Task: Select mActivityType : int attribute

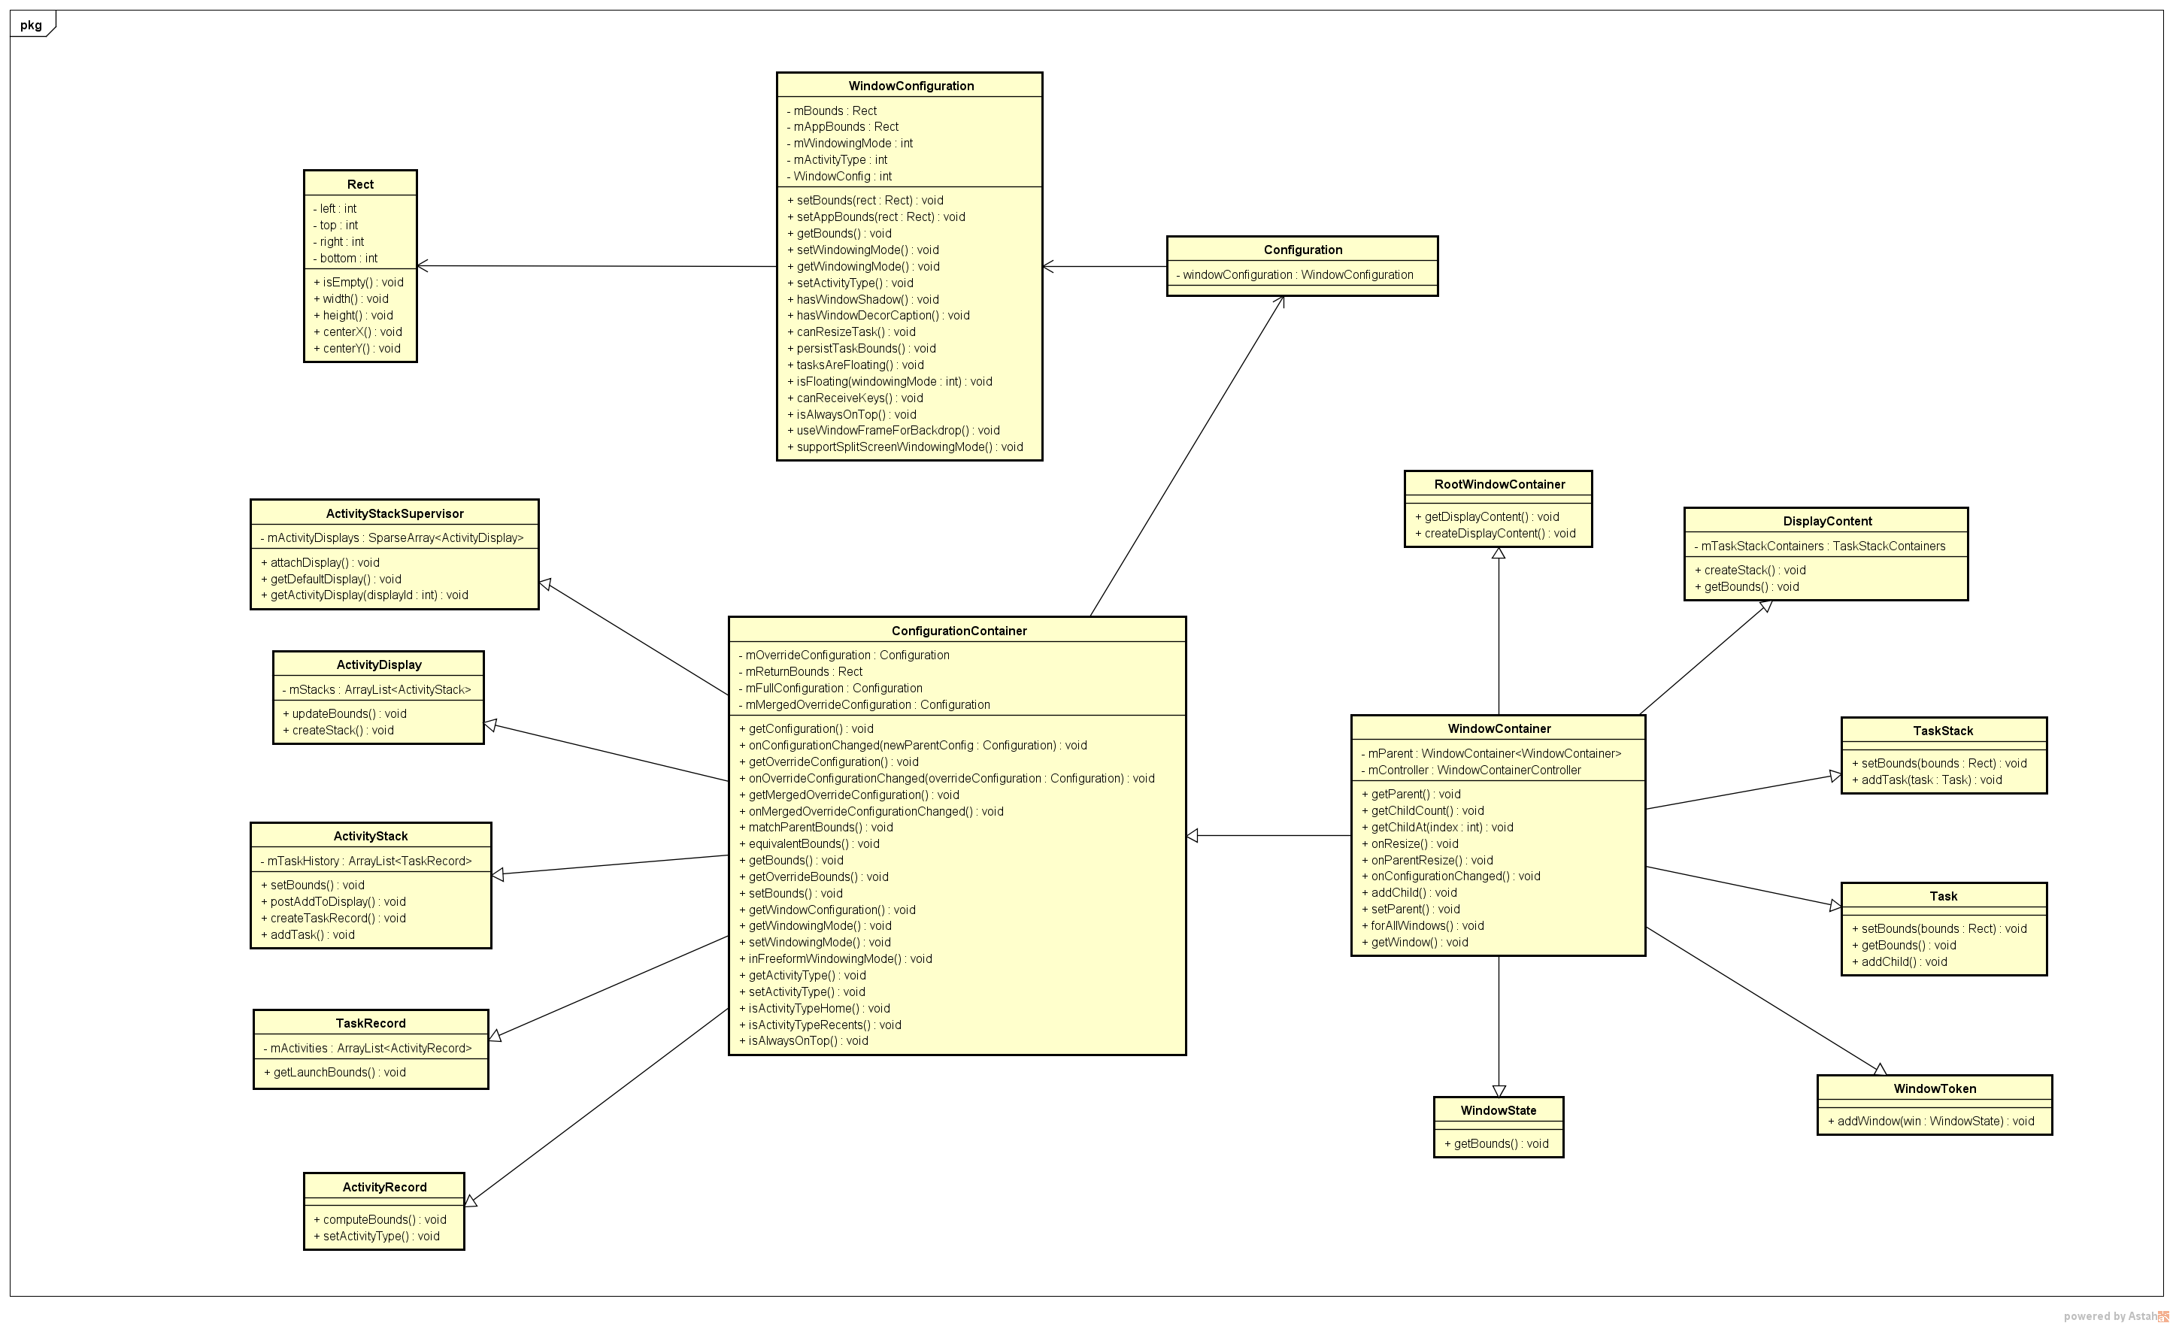Action: tap(836, 159)
